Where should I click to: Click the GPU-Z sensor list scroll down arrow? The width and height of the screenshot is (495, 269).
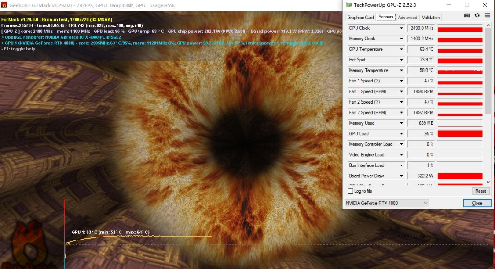(x=488, y=182)
